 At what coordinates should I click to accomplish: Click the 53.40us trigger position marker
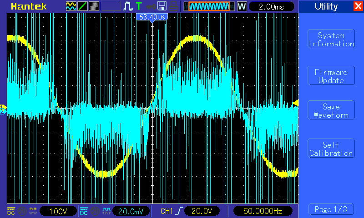coord(152,17)
